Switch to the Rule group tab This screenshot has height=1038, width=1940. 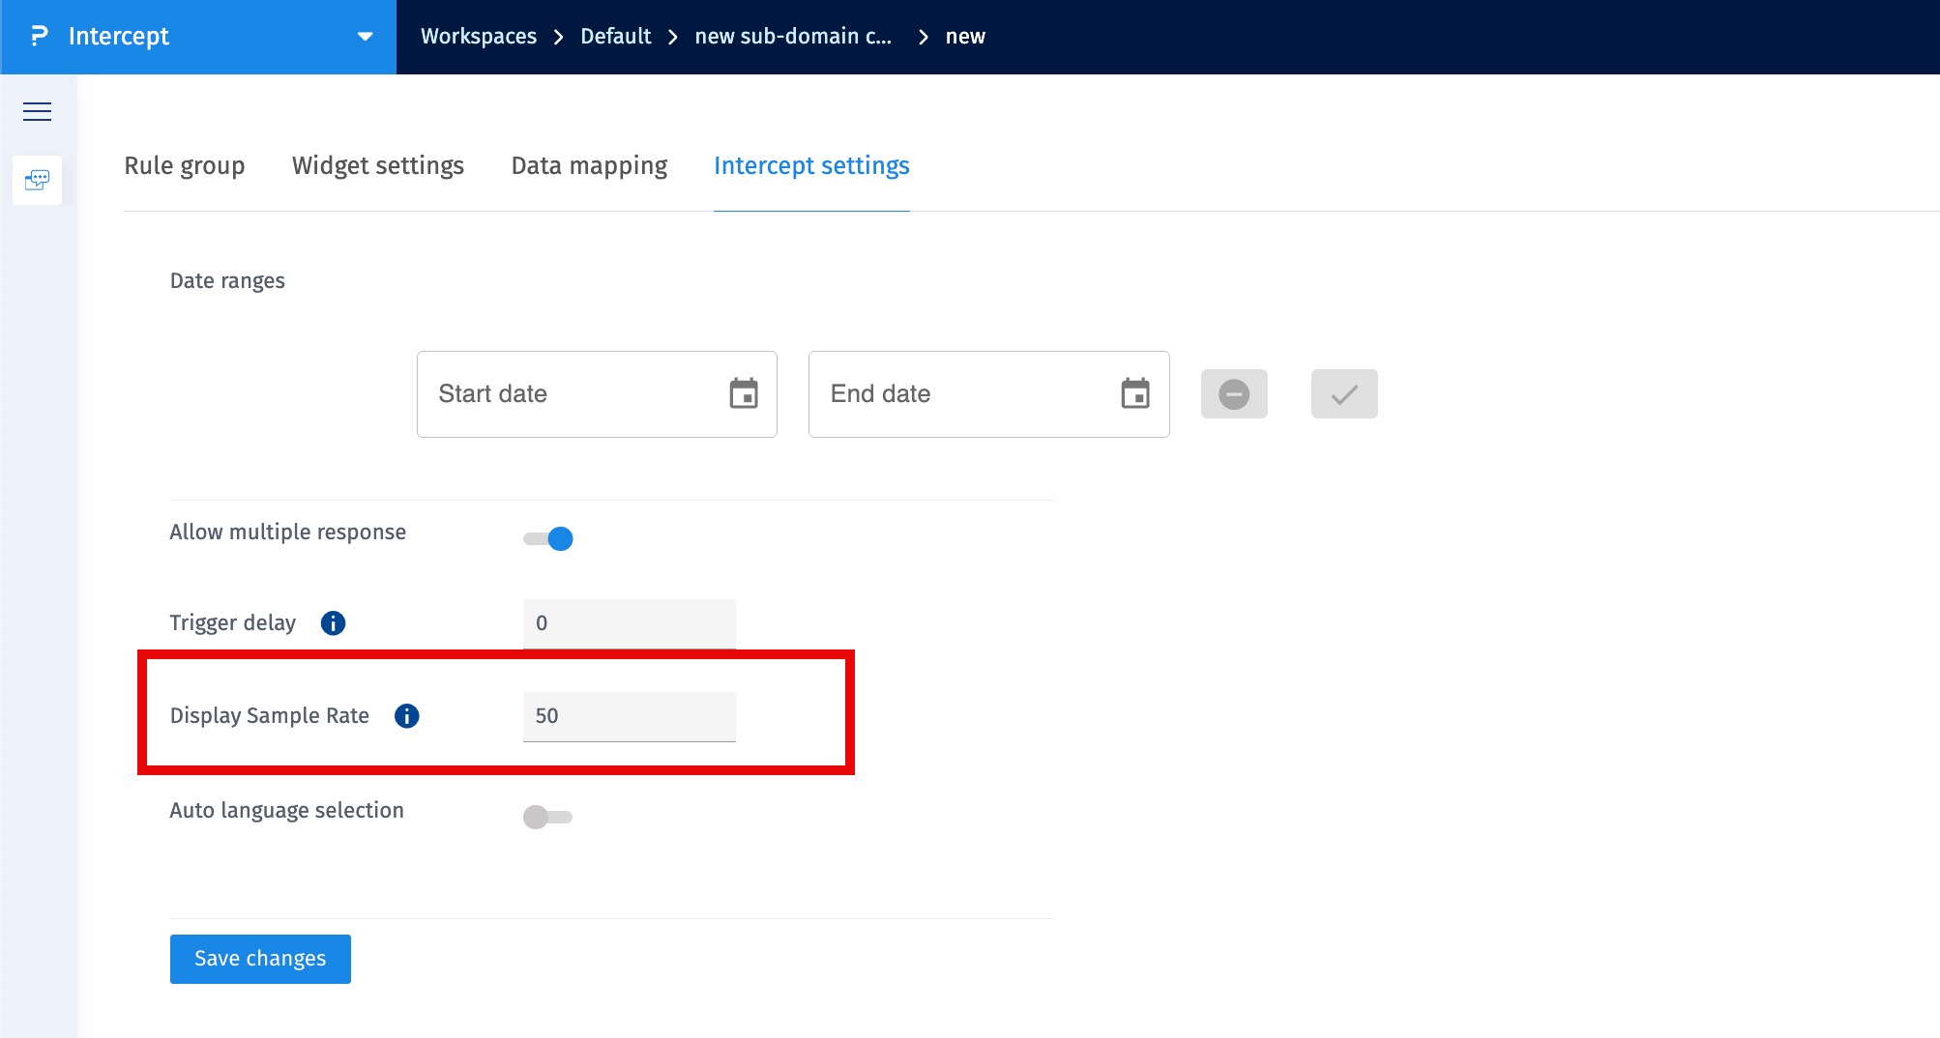pos(185,166)
